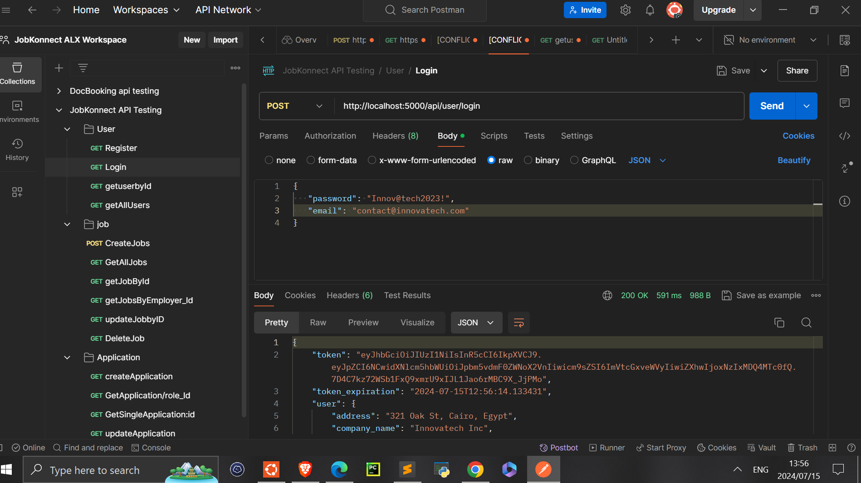Collapse the job folder
Screen dimensions: 861x483
click(67, 224)
